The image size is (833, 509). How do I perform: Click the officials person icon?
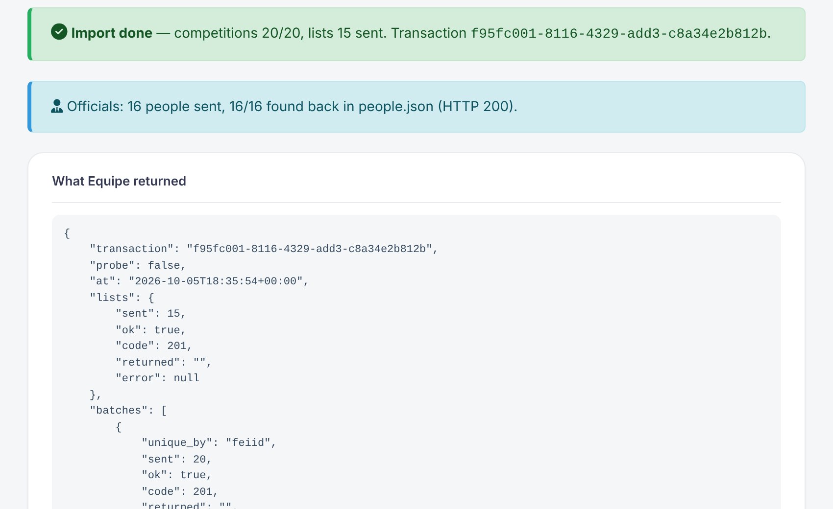57,106
